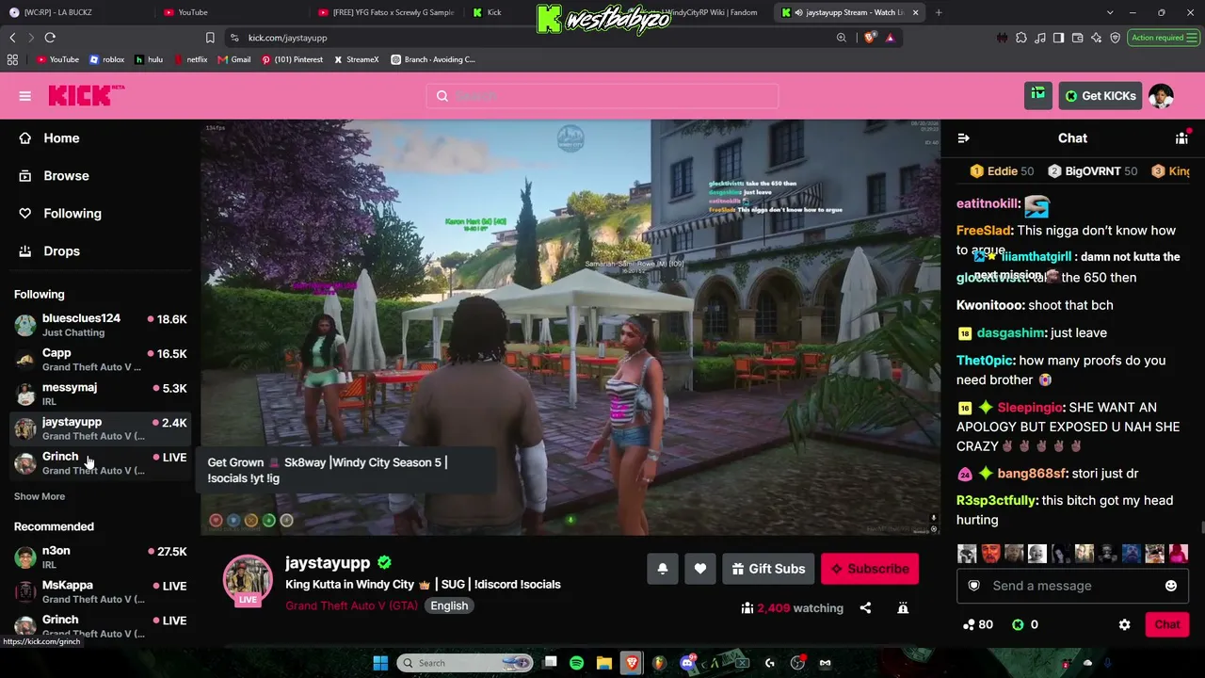Open Discord from the taskbar
The height and width of the screenshot is (678, 1205).
(x=687, y=663)
